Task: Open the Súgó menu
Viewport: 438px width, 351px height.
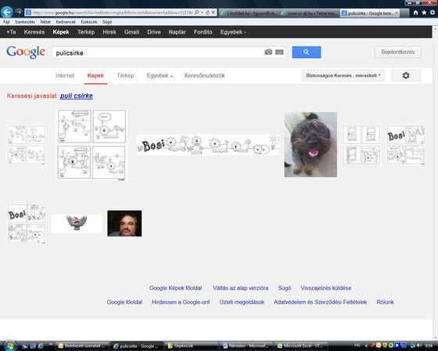Action: pos(107,22)
